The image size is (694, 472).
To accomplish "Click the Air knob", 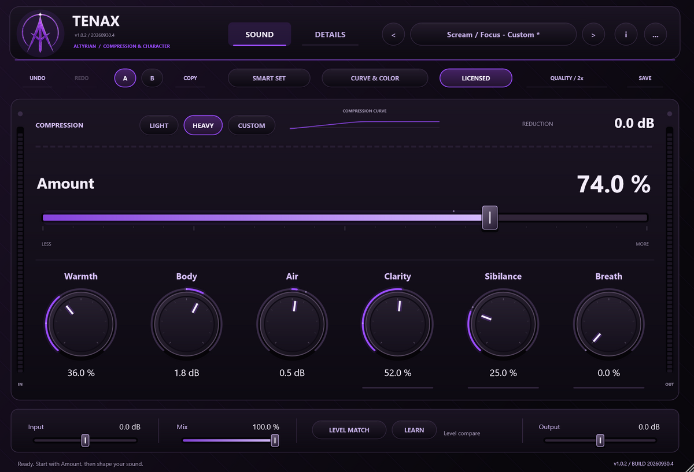I will click(292, 322).
